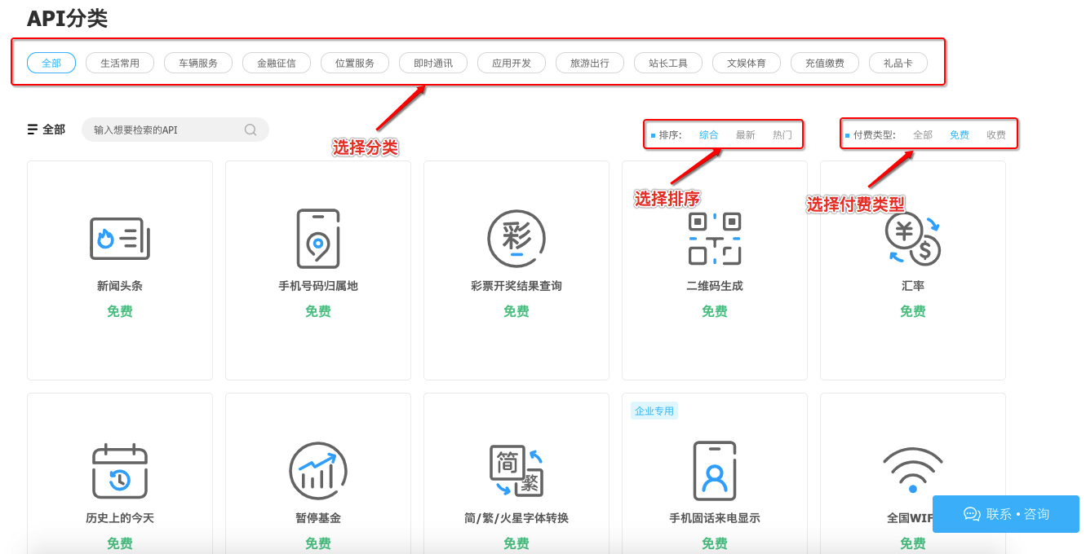This screenshot has width=1086, height=554.
Task: Select the 生活常用 category
Action: (x=120, y=63)
